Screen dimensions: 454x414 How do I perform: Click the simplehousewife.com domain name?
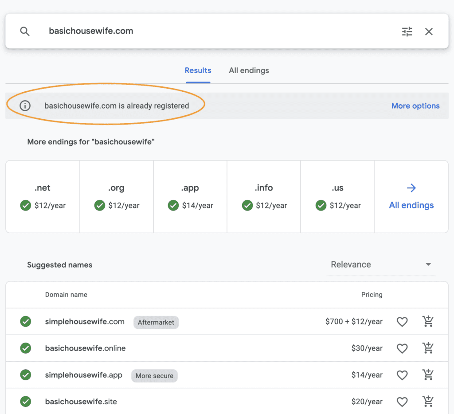click(85, 322)
